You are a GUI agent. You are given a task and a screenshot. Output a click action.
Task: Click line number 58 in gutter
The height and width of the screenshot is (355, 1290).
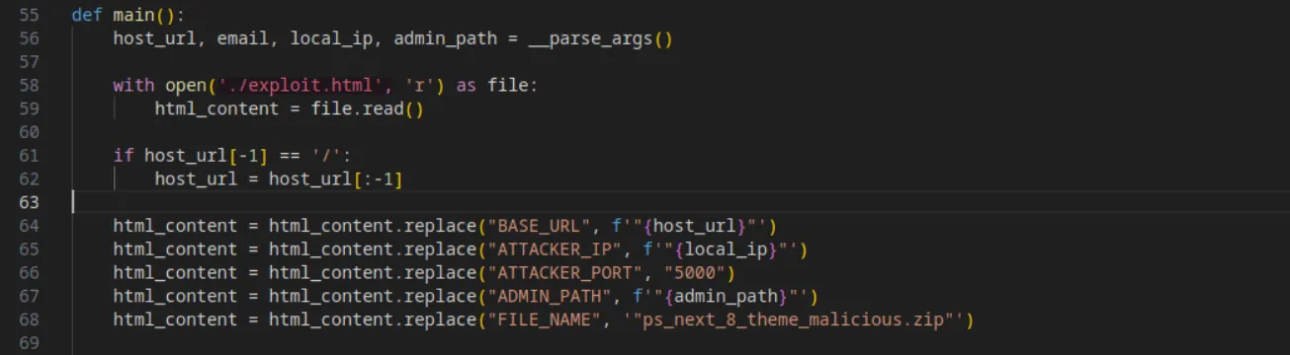click(29, 86)
